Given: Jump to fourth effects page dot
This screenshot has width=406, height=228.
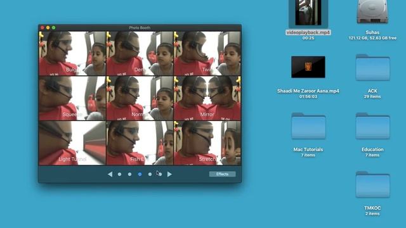Looking at the screenshot, I should point(150,175).
